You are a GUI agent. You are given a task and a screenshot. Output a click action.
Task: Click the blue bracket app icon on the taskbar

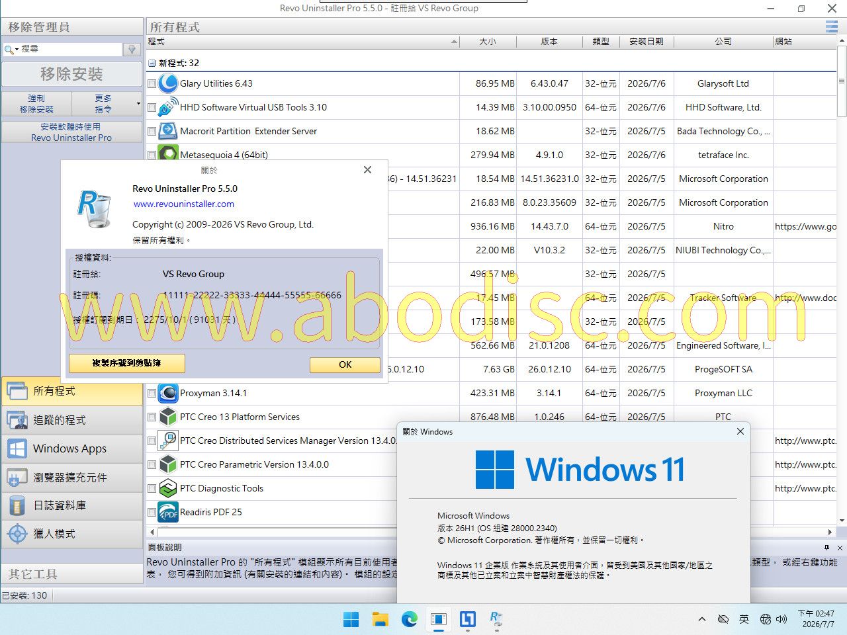(467, 619)
